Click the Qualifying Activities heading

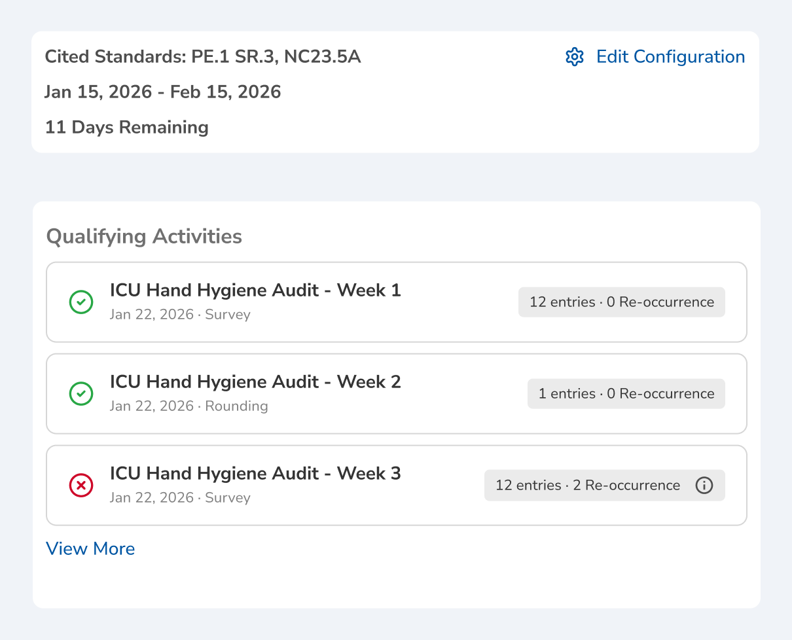(x=144, y=236)
